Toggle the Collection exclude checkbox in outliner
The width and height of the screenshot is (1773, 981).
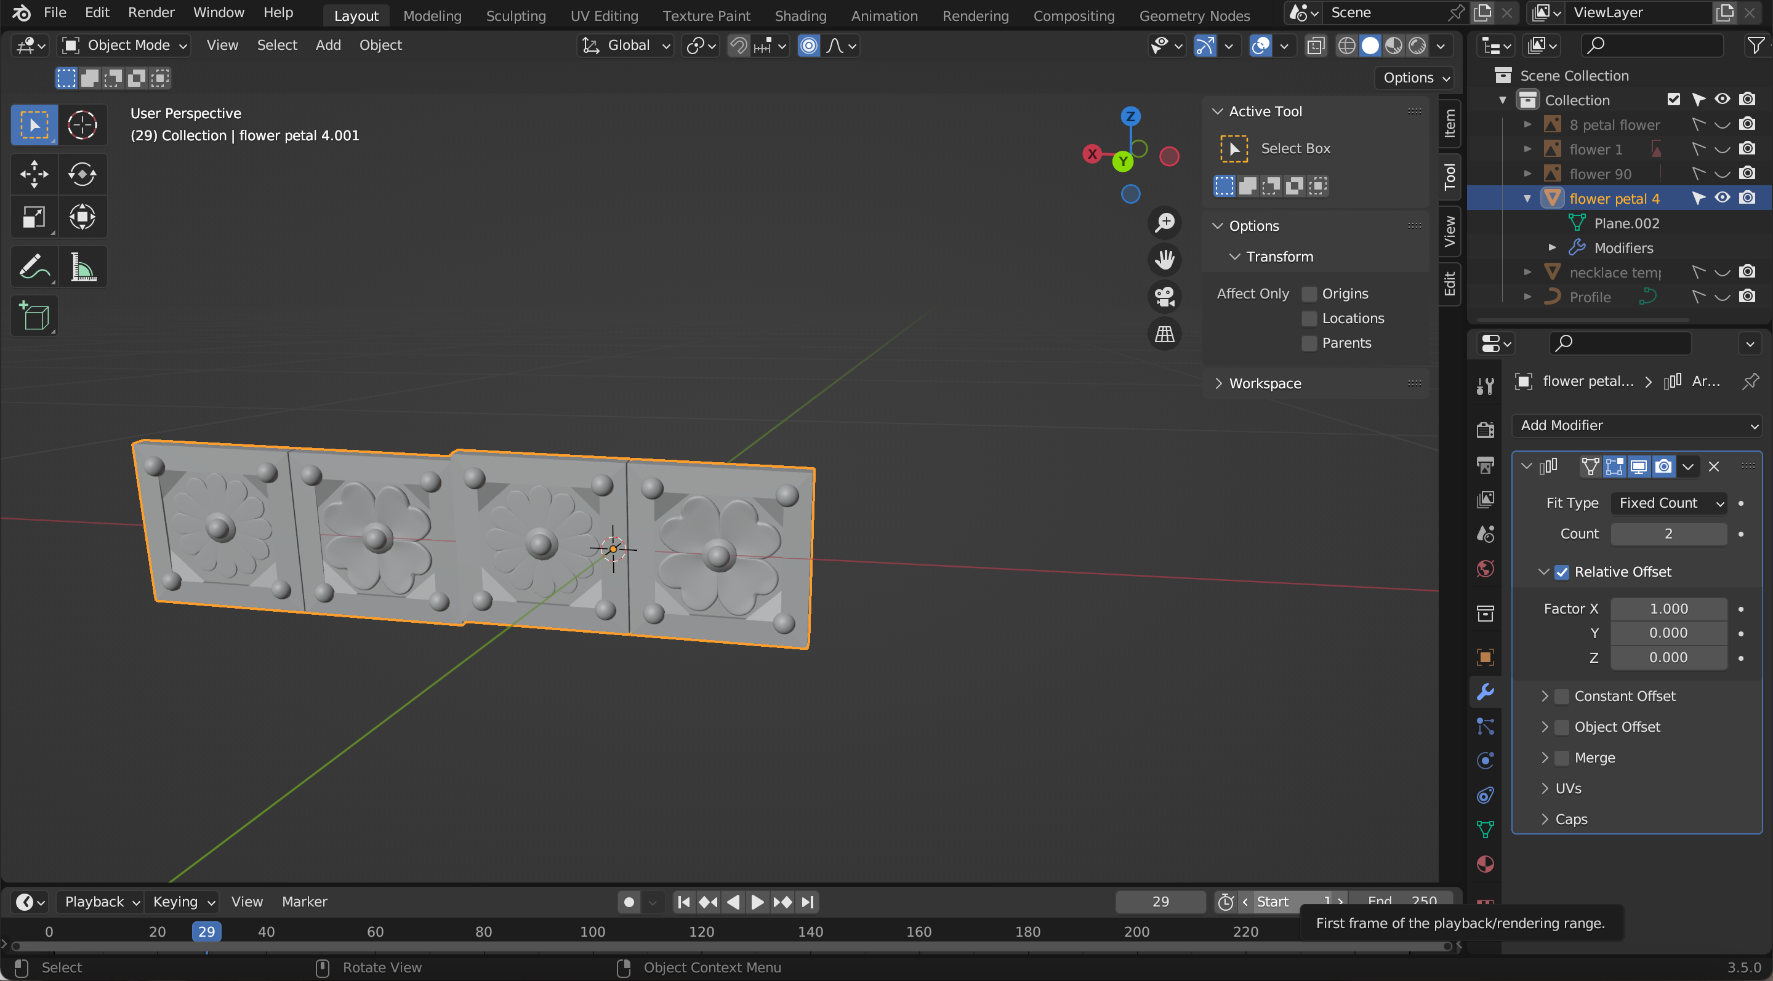(1674, 100)
